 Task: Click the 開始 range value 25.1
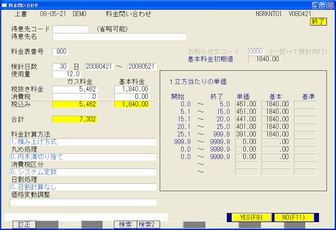[x=184, y=134]
